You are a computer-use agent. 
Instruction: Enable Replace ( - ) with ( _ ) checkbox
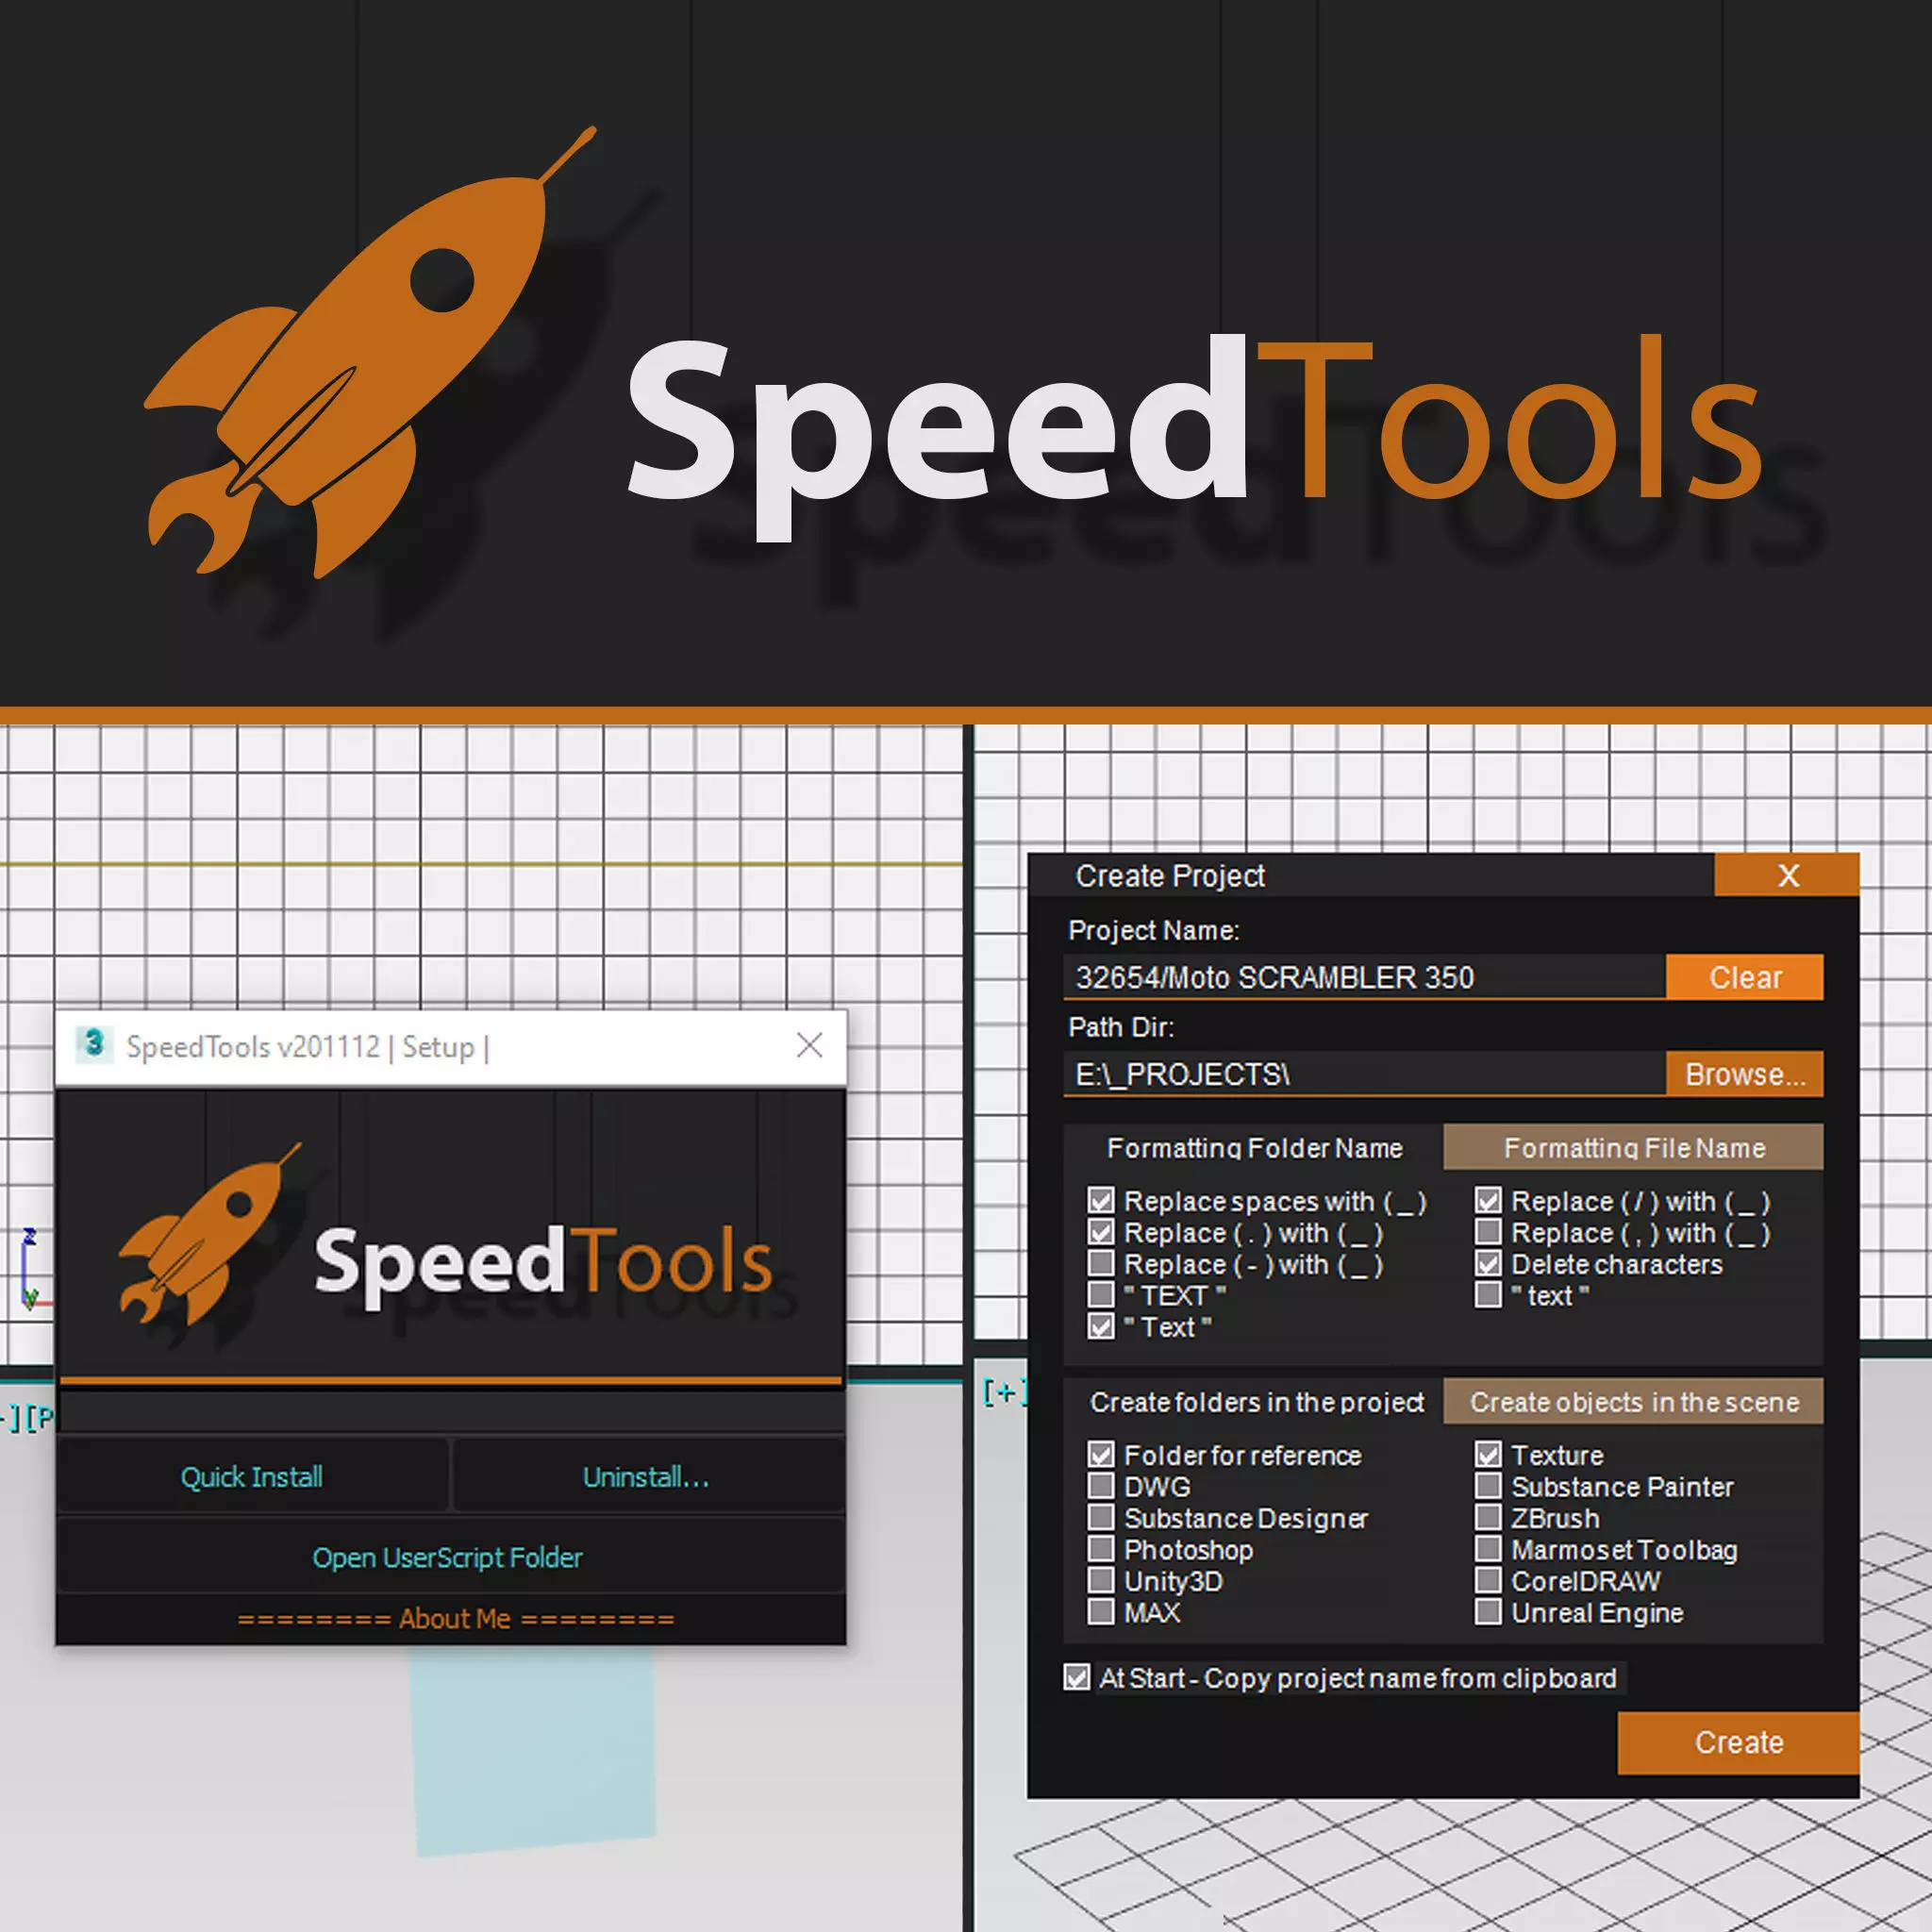pos(1101,1263)
